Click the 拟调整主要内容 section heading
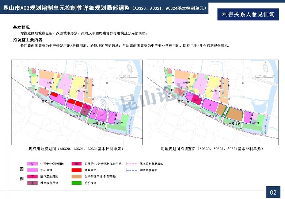Viewport: 285px width, 199px height. tap(27, 39)
